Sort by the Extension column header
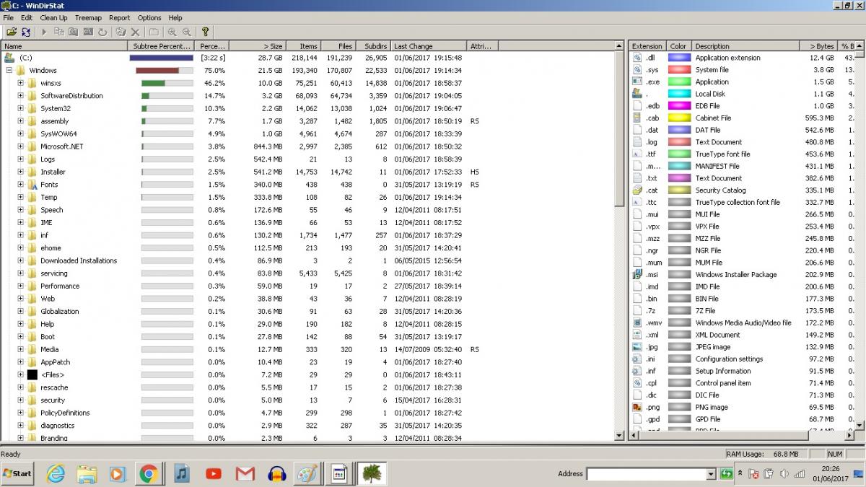866x487 pixels. point(648,46)
